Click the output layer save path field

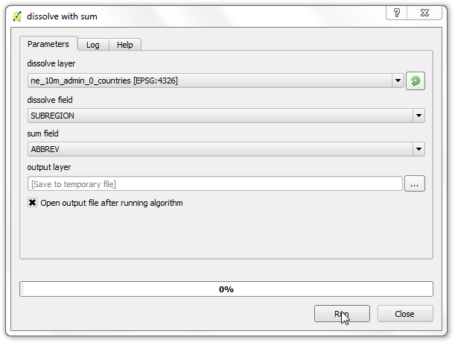215,183
